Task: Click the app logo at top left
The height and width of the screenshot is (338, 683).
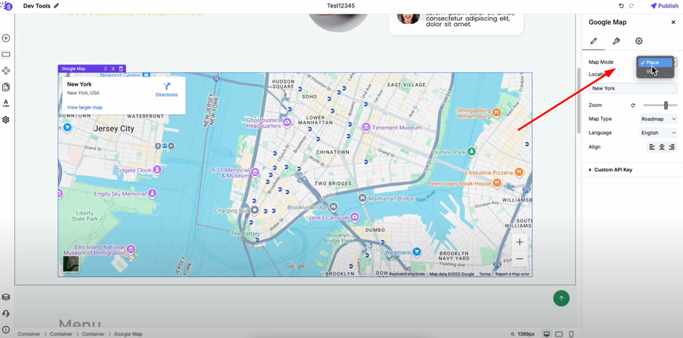Action: coord(7,6)
